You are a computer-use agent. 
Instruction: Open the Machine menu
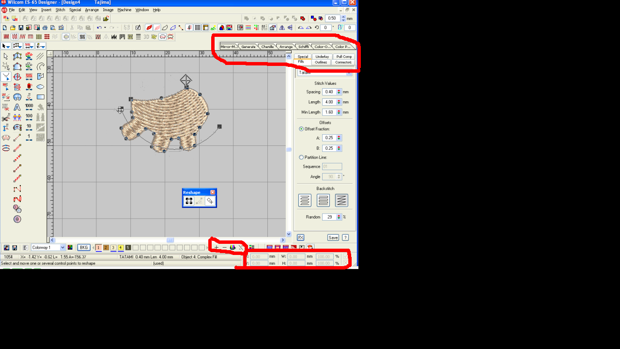(x=124, y=10)
